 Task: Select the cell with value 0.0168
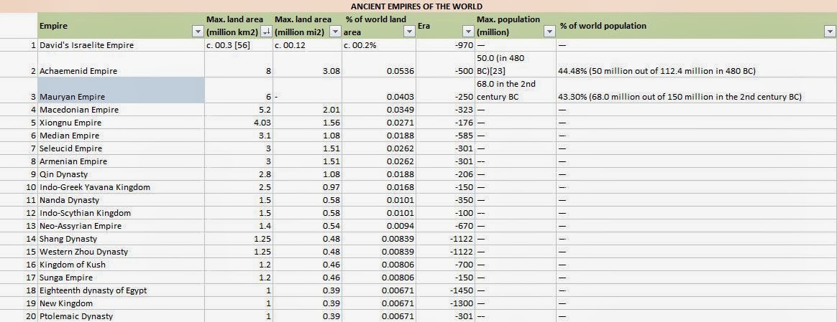[379, 187]
